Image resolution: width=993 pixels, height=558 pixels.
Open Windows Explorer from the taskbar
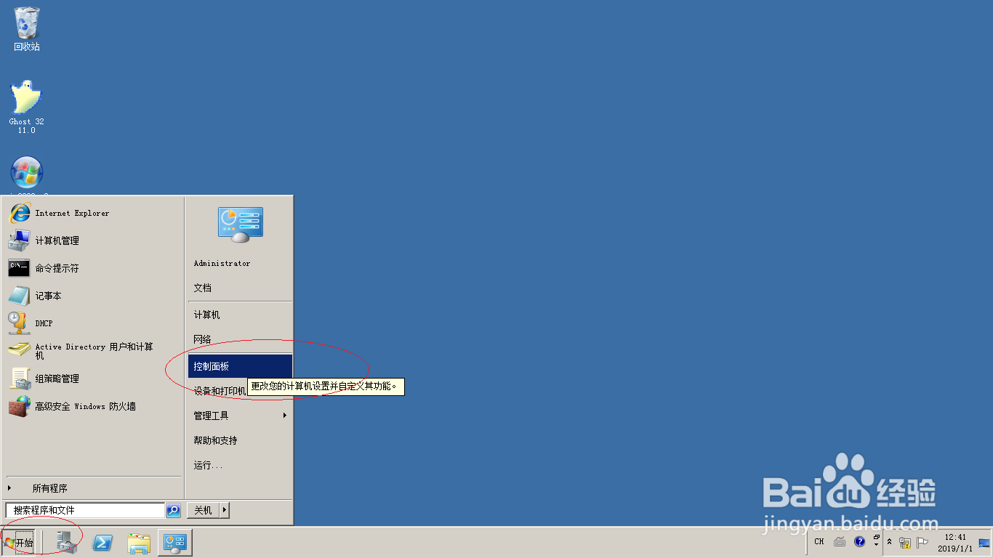point(138,542)
